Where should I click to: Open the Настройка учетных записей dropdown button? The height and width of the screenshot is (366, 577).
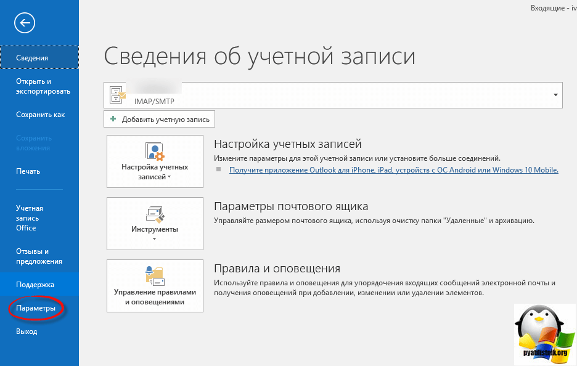[155, 161]
